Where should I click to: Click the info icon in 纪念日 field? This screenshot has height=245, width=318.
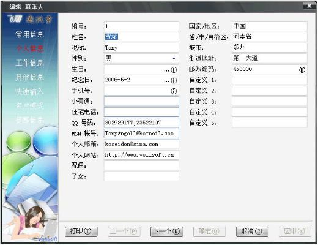[x=174, y=81]
